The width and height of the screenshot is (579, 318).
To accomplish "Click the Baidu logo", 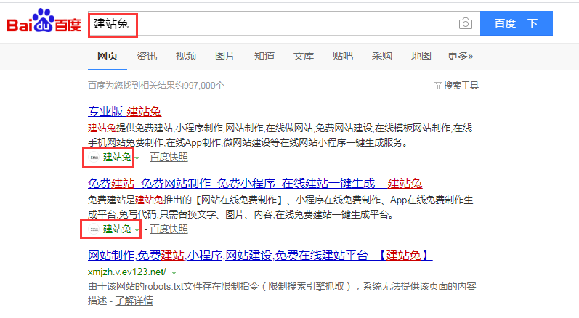I will pos(44,20).
